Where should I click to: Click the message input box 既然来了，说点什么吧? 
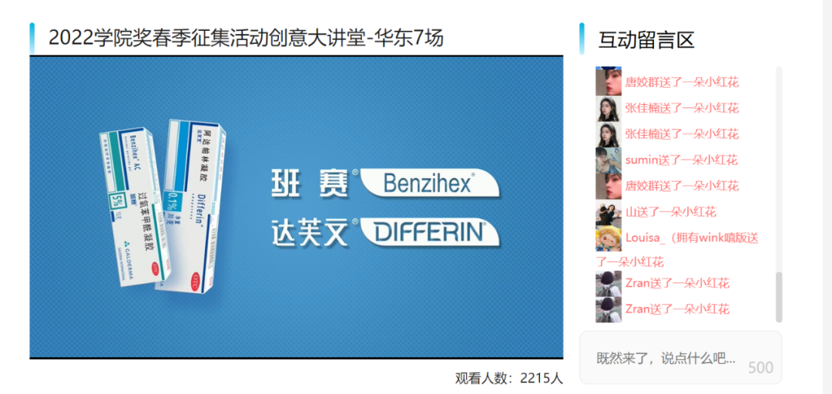pyautogui.click(x=680, y=358)
